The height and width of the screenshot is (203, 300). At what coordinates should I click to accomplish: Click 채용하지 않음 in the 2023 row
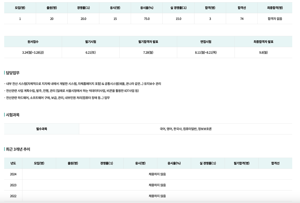(x=157, y=185)
